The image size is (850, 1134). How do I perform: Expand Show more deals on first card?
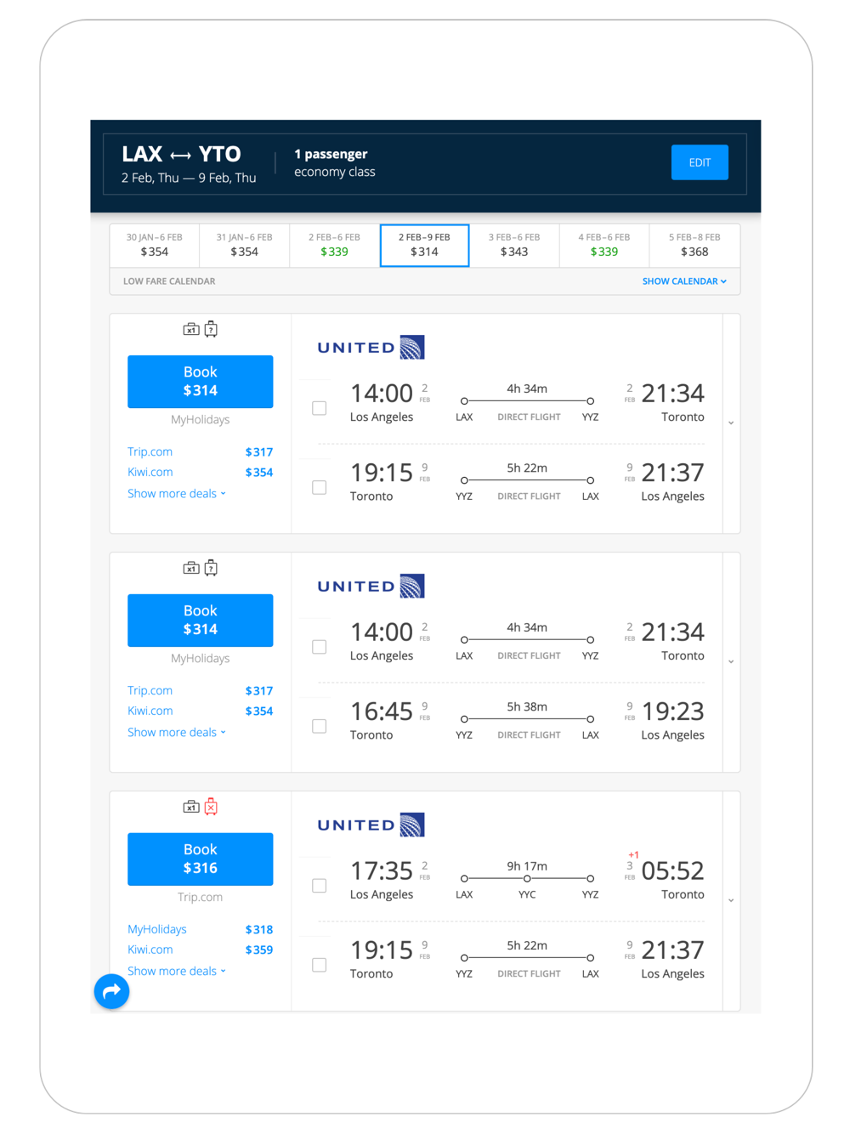[x=177, y=494]
